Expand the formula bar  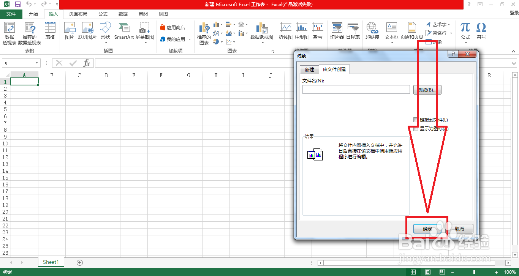coord(514,63)
